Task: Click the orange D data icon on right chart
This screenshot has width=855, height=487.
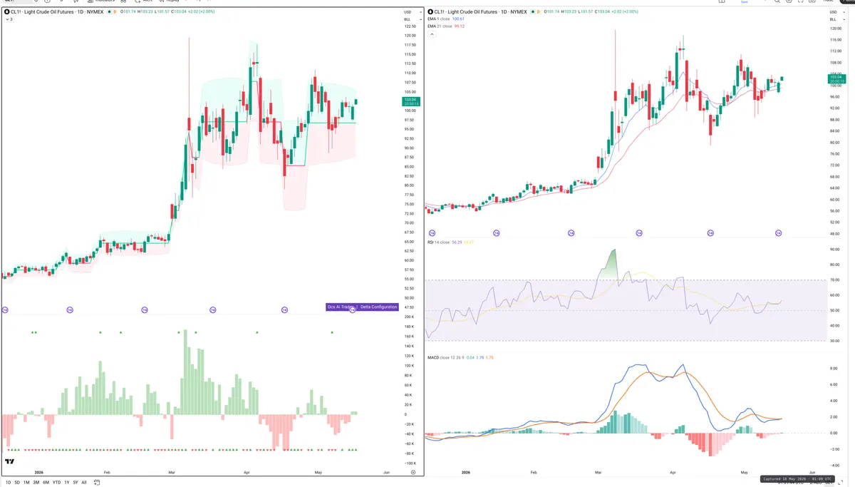Action: [538, 13]
